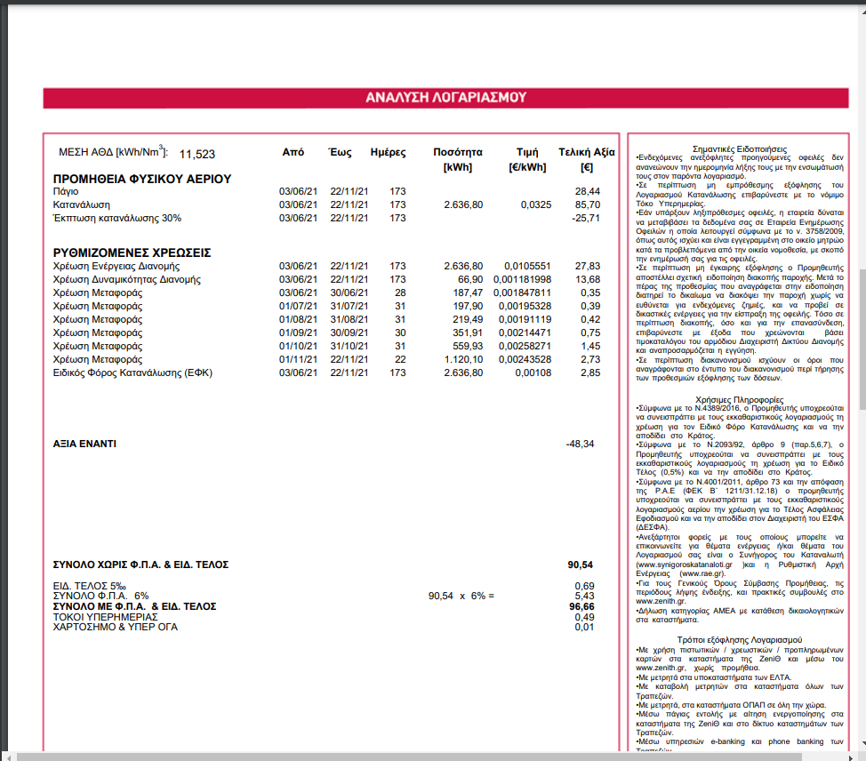The height and width of the screenshot is (761, 866).
Task: Select the capacity charge amount 13,68
Action: click(x=587, y=279)
